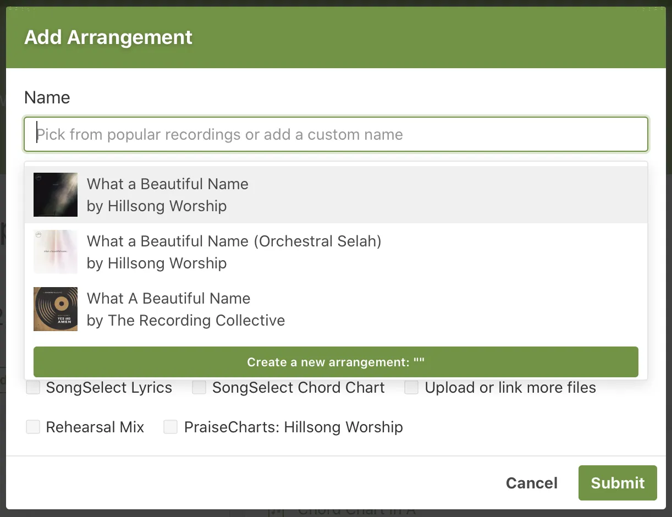Screen dimensions: 672x517
Task: Click the Name field label
Action: [x=47, y=97]
